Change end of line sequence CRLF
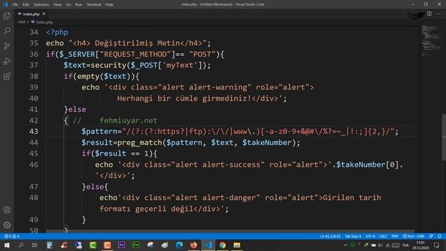 [x=383, y=236]
